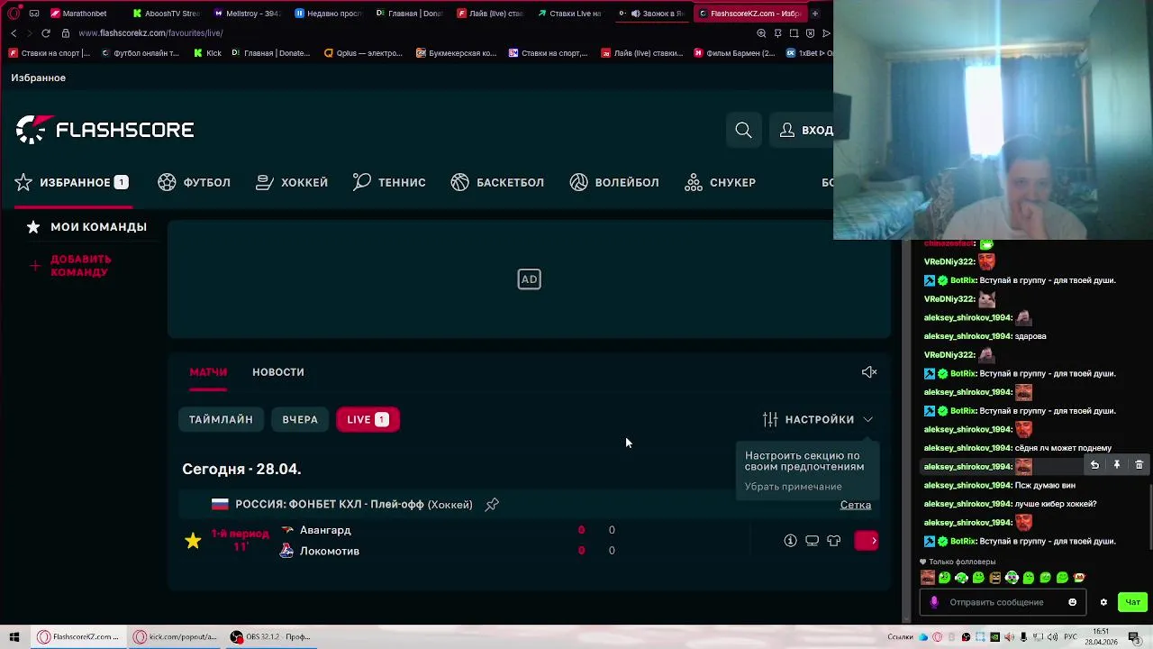
Task: Open the Flashscore search icon
Action: pyautogui.click(x=743, y=130)
